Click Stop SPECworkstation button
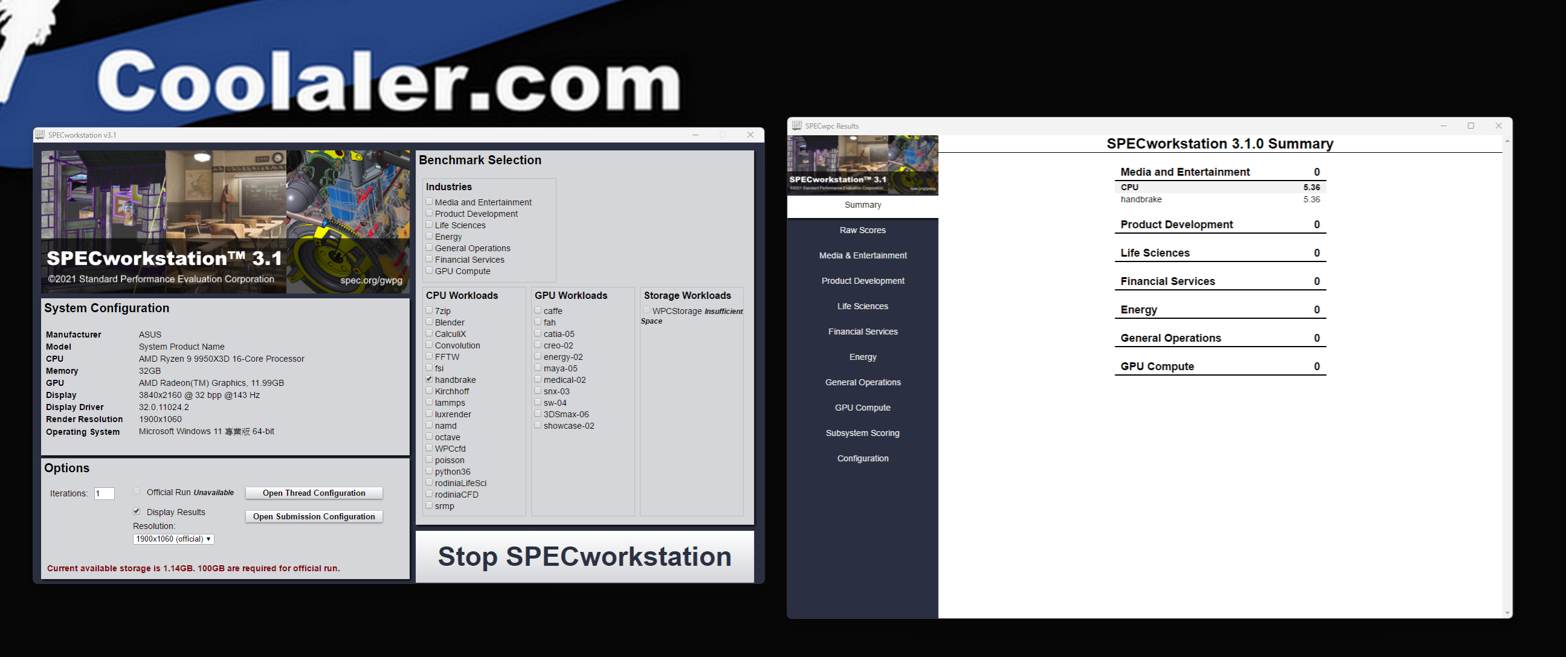Viewport: 1566px width, 657px height. pyautogui.click(x=584, y=557)
